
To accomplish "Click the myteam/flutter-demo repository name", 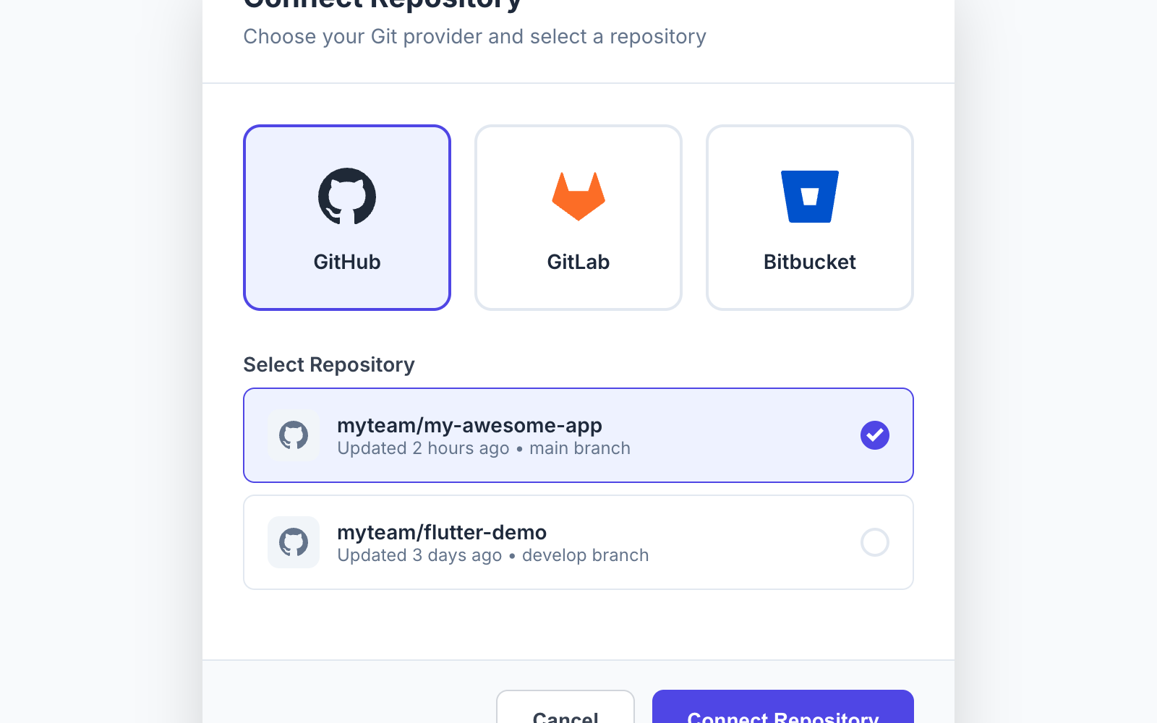I will click(x=442, y=533).
